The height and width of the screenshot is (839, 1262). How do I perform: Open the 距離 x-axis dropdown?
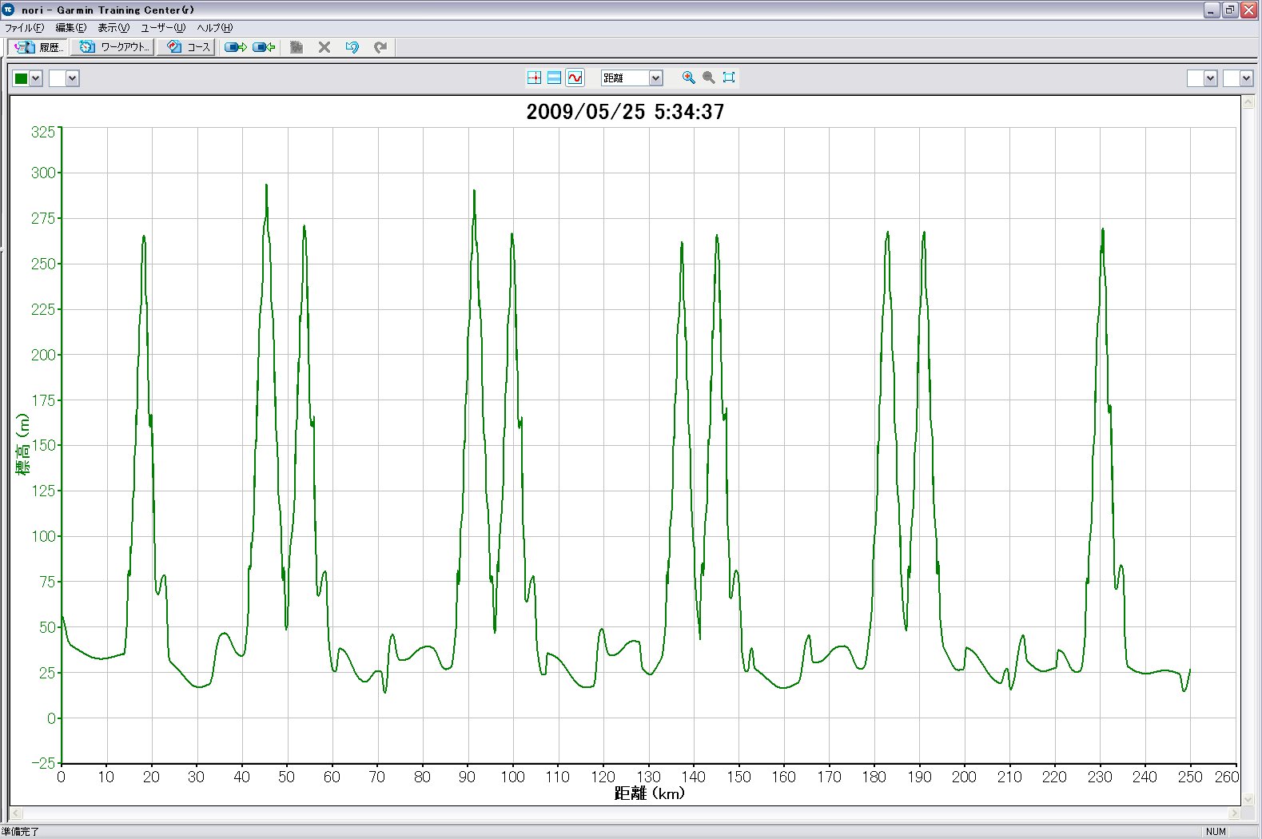(631, 78)
